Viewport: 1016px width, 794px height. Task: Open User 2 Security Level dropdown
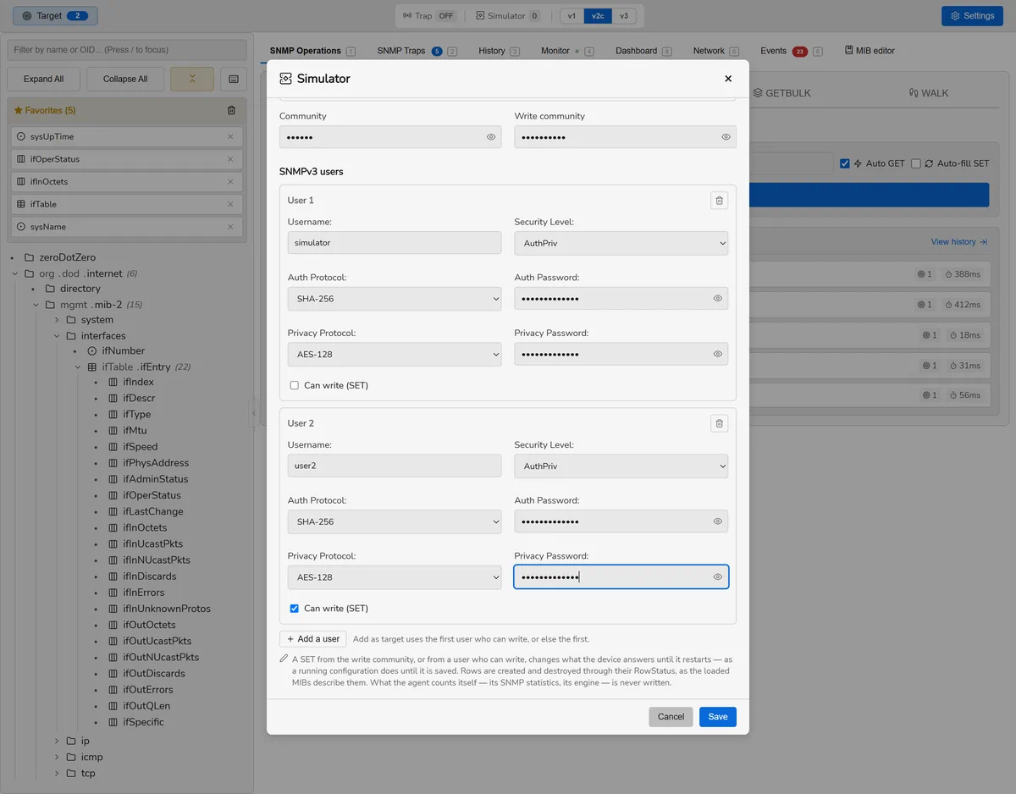tap(621, 466)
